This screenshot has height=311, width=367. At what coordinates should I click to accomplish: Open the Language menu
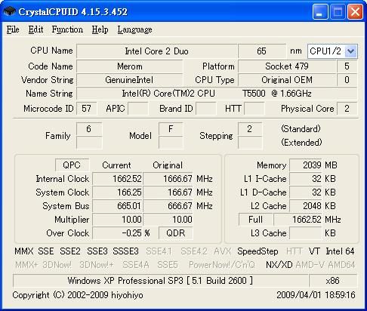(x=134, y=29)
